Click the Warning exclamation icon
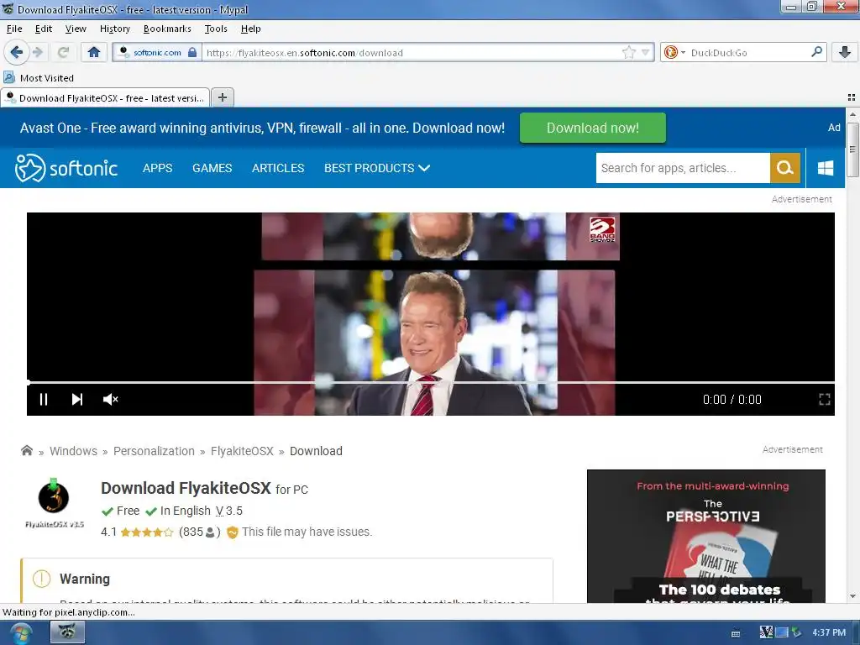 42,579
